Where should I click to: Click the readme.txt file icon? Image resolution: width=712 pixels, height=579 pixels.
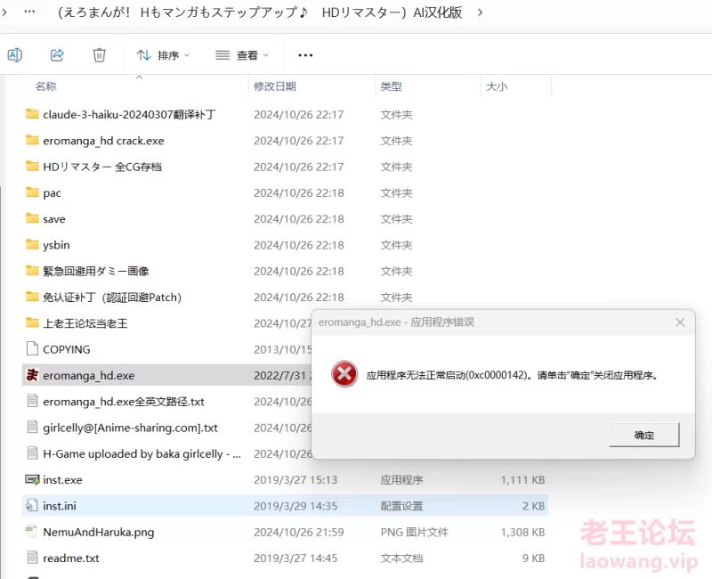[32, 558]
